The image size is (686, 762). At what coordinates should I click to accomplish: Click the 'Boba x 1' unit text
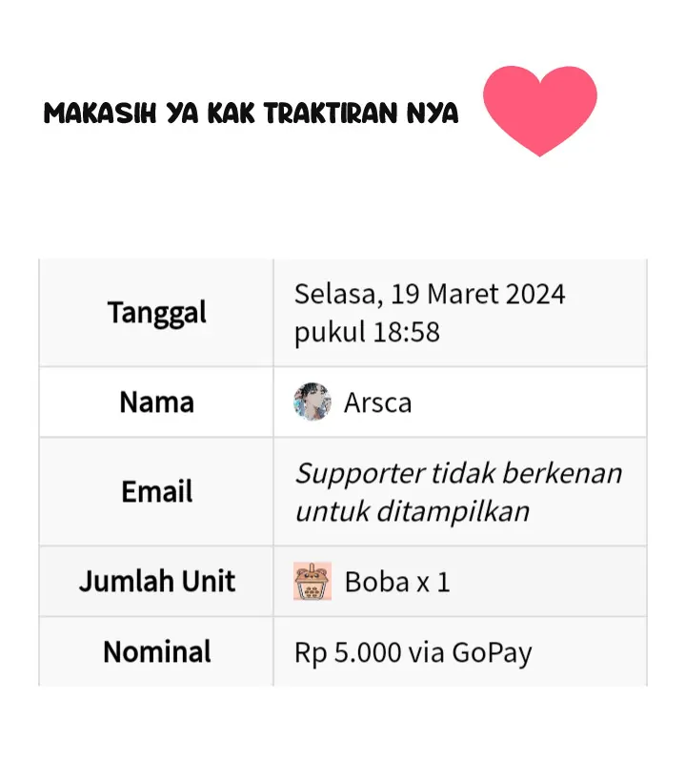pyautogui.click(x=397, y=582)
